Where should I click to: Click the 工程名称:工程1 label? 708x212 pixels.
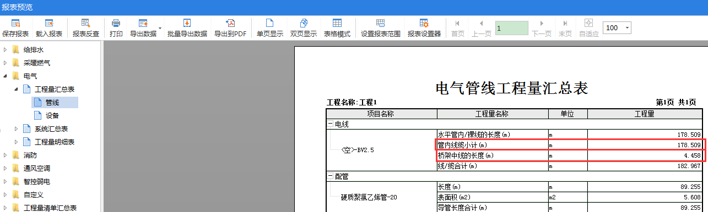point(352,103)
